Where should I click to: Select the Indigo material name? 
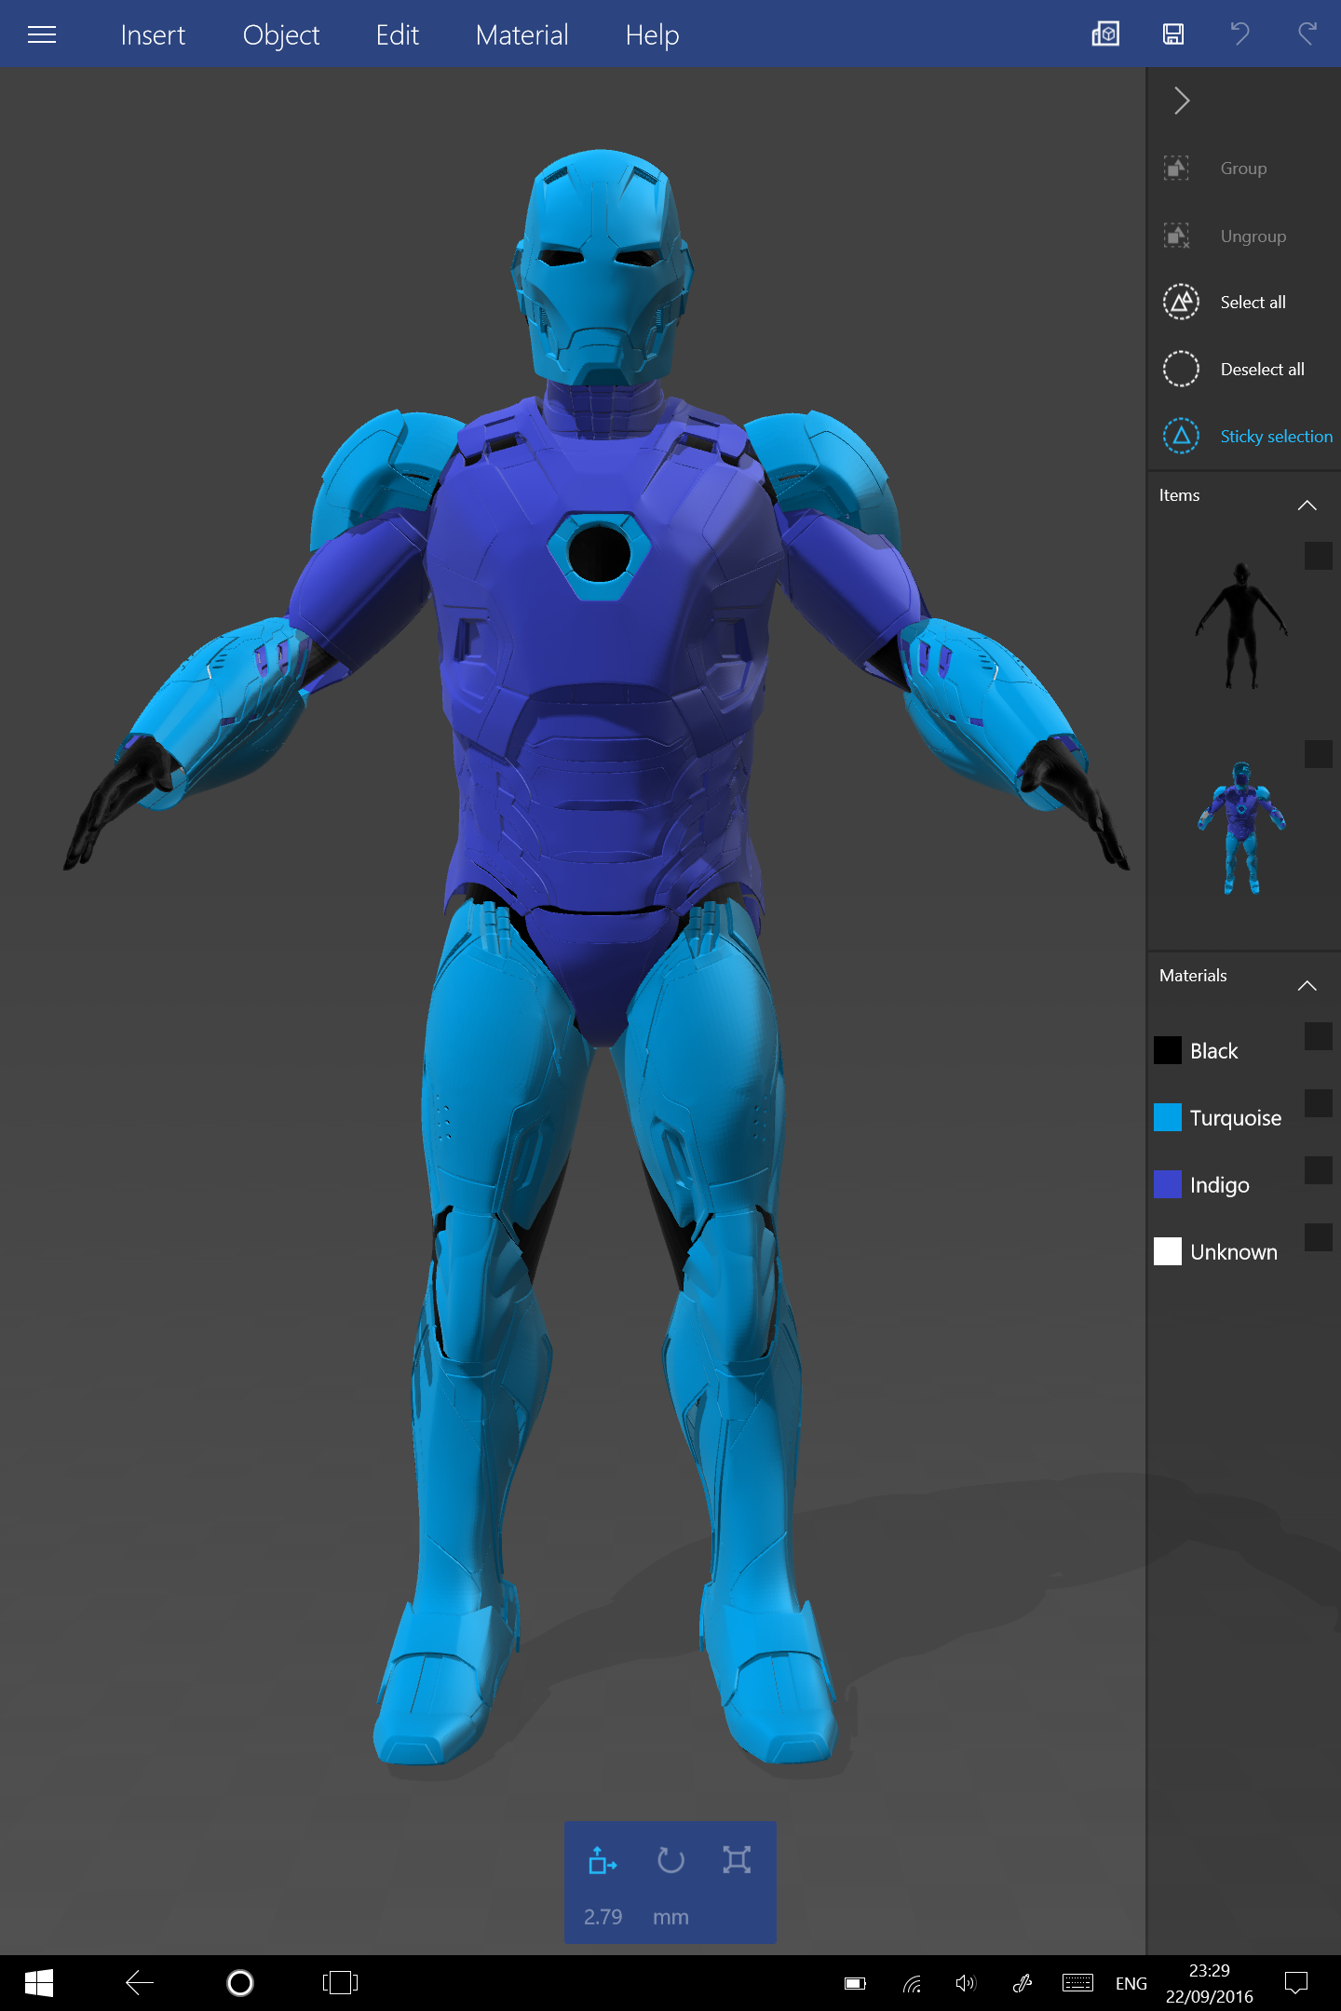click(x=1220, y=1185)
